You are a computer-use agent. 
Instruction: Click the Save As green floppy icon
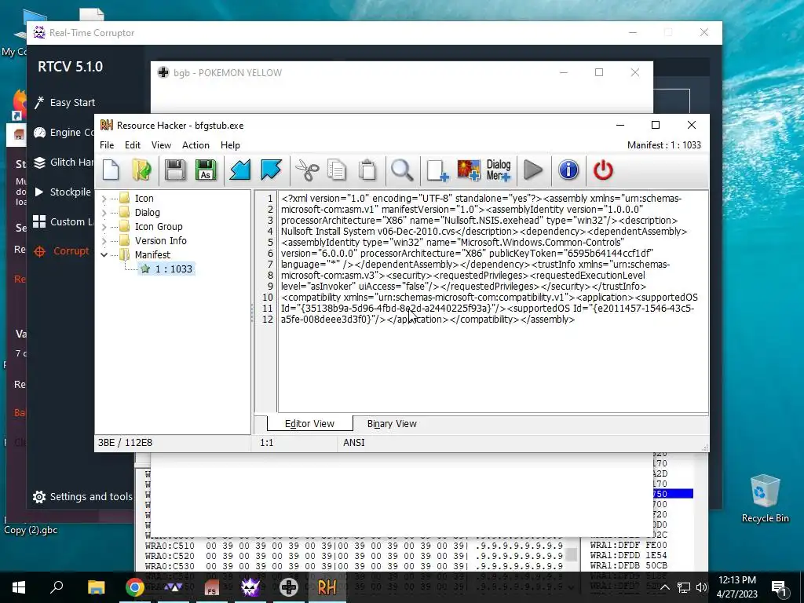tap(206, 170)
